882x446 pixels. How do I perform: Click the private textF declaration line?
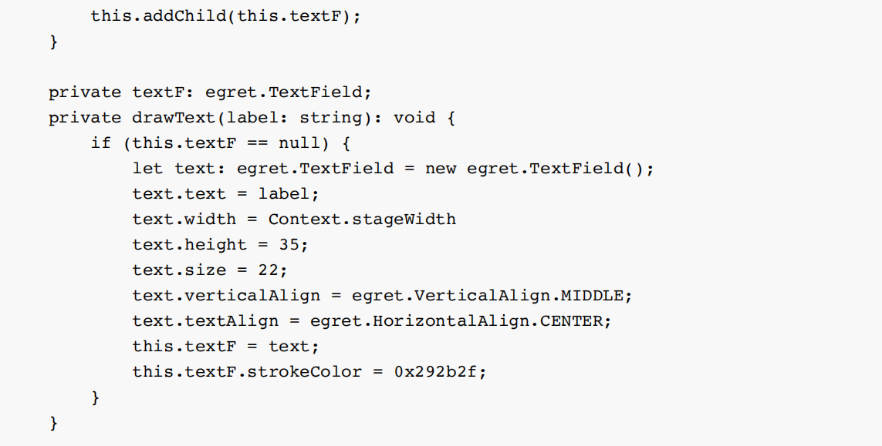pos(210,92)
